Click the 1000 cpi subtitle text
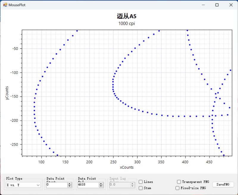The width and height of the screenshot is (238, 195). (x=126, y=24)
